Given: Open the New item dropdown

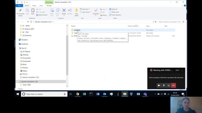Looking at the screenshot, I should pos(85,9).
